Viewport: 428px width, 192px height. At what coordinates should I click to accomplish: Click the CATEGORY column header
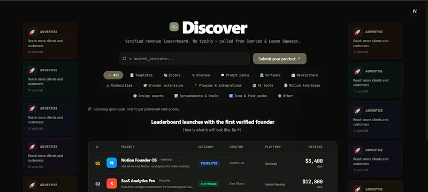click(x=206, y=147)
